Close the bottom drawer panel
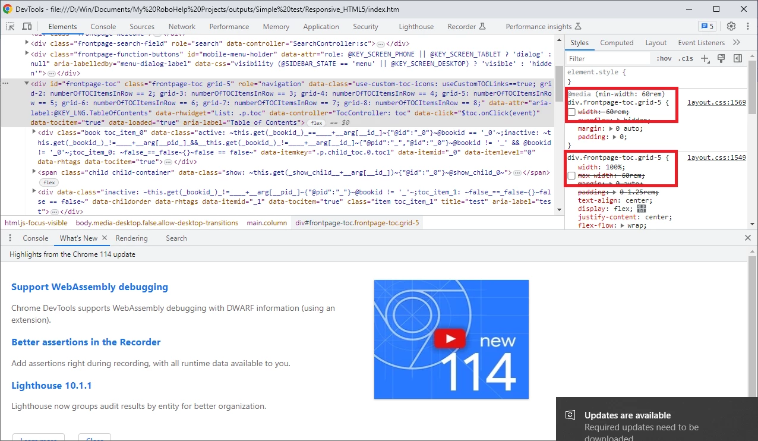The height and width of the screenshot is (441, 758). pyautogui.click(x=748, y=238)
